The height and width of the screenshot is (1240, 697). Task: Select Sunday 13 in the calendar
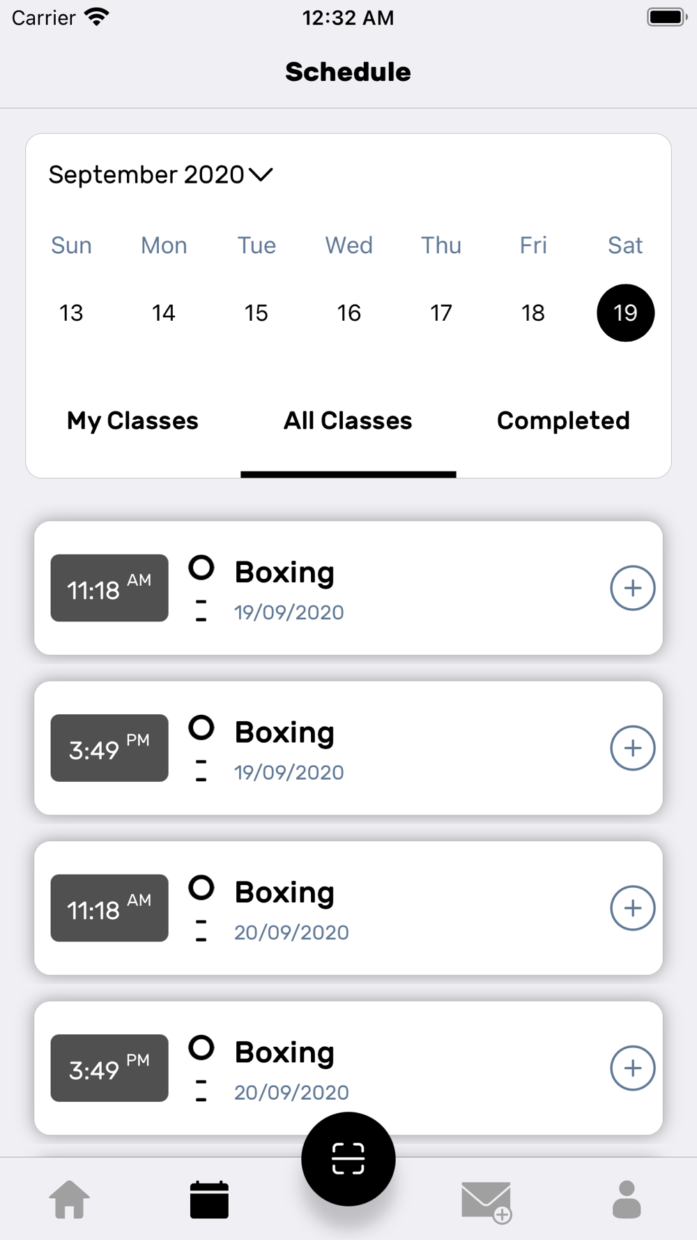coord(71,312)
